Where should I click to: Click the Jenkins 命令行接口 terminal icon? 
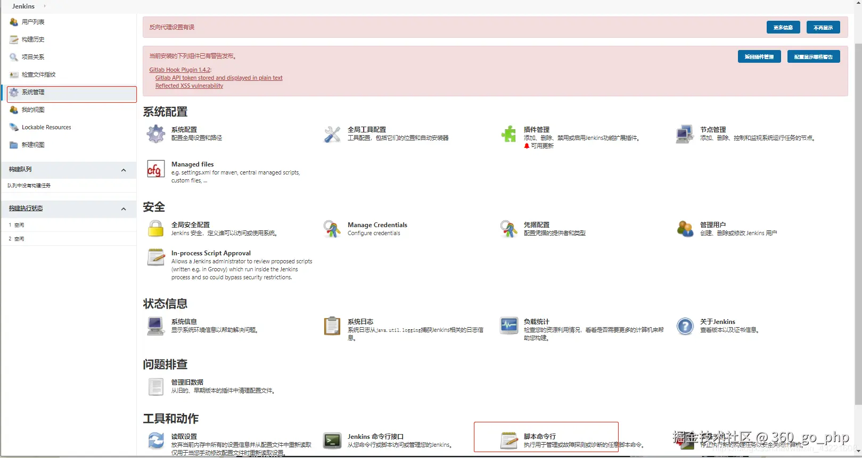[332, 440]
